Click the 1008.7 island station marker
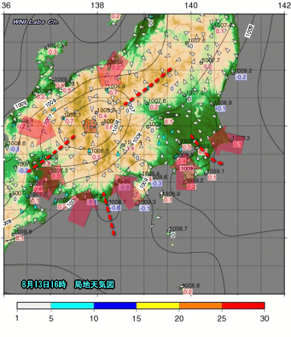Viewport: 291px width, 337px height. click(x=169, y=231)
